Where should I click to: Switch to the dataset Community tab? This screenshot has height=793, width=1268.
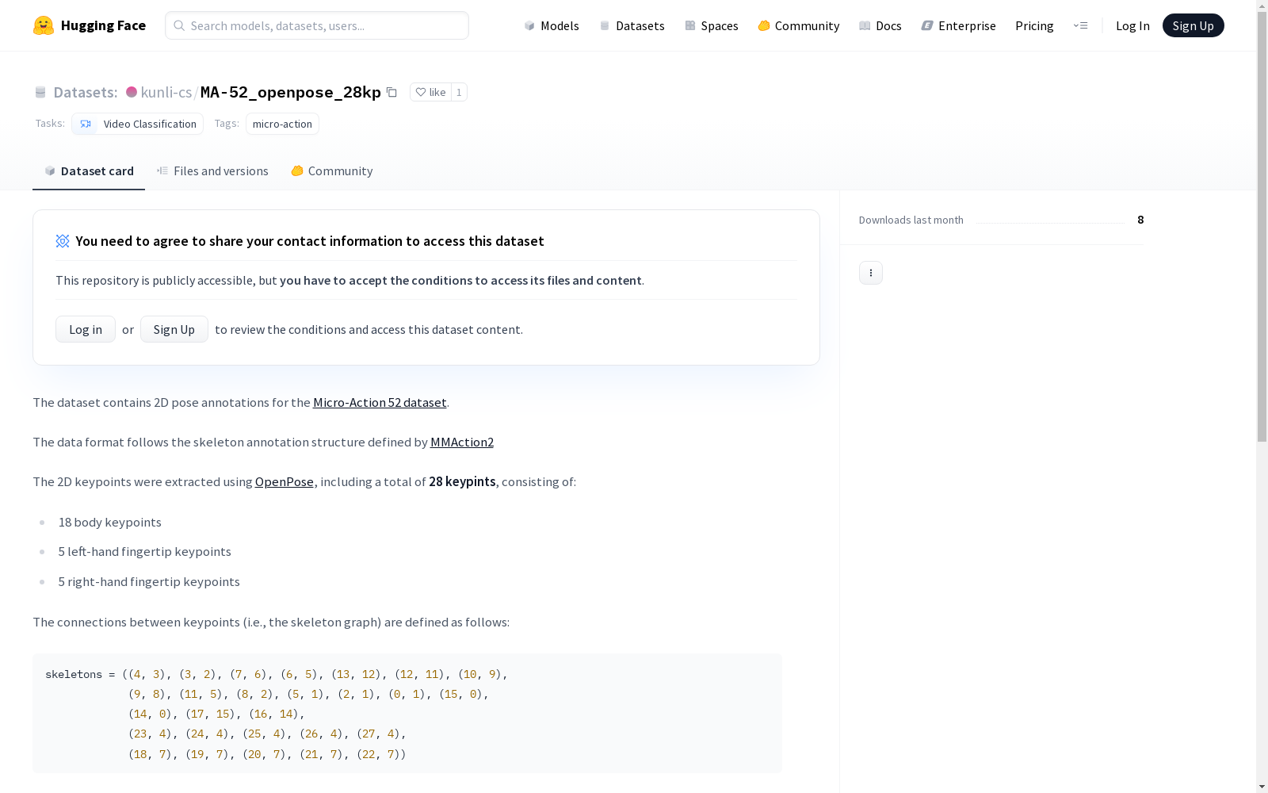pyautogui.click(x=331, y=171)
